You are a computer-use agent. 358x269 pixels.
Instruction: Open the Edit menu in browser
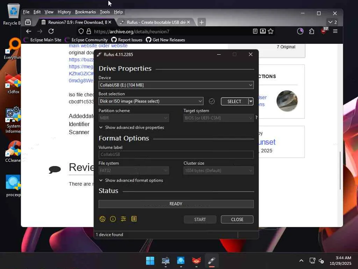coord(37,12)
